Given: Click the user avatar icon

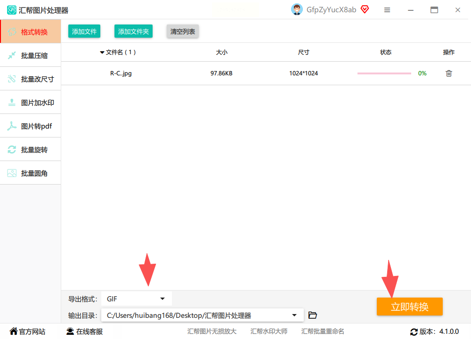Looking at the screenshot, I should pos(297,9).
